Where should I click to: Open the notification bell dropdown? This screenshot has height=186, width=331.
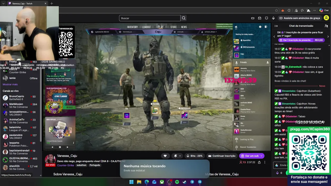point(177,156)
